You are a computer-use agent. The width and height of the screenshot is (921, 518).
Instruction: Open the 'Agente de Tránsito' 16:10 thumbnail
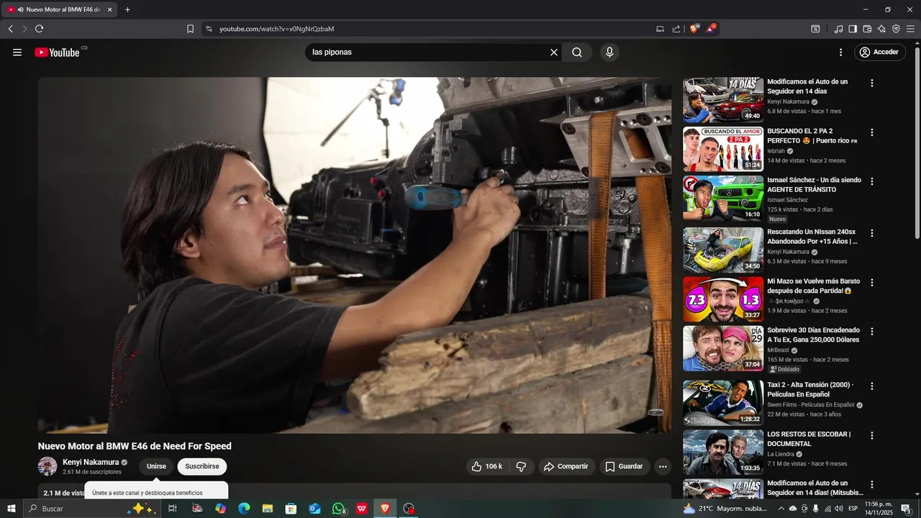tap(723, 199)
